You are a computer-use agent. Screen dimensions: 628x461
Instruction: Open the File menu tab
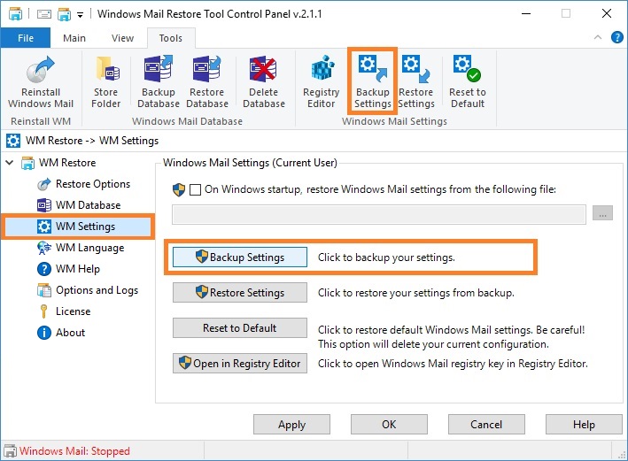26,38
